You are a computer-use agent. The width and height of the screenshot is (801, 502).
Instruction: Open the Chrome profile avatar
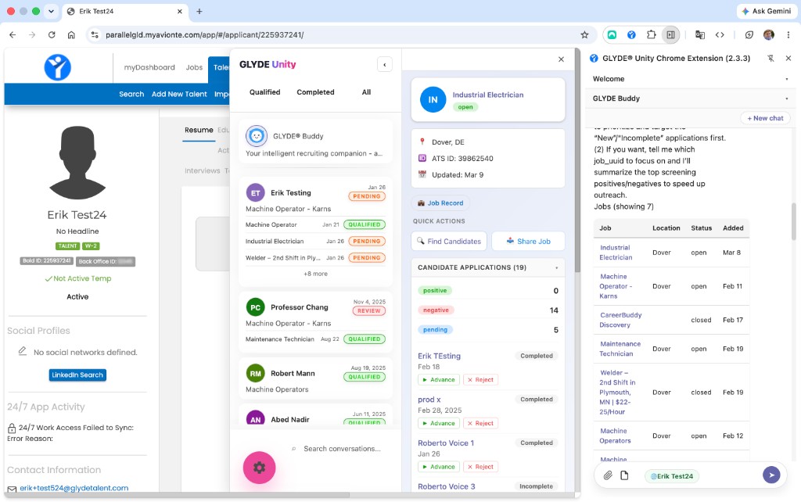(x=768, y=34)
